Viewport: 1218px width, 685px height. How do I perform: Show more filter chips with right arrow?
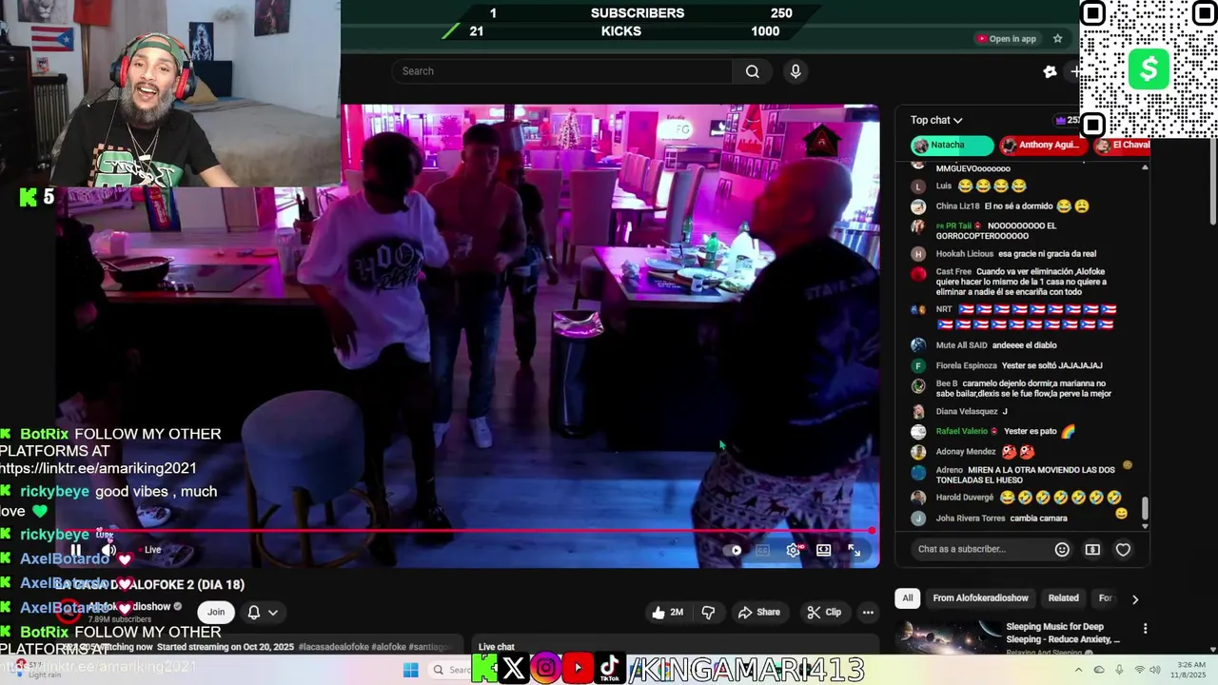click(x=1134, y=598)
